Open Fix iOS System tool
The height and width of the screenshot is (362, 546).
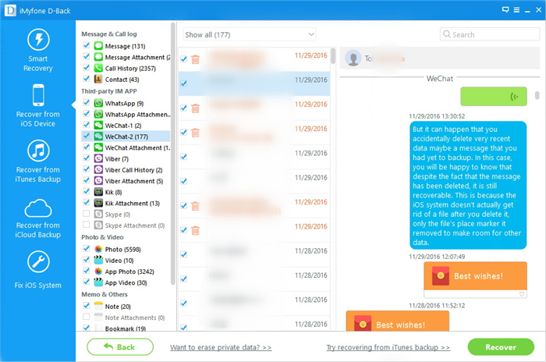point(38,270)
